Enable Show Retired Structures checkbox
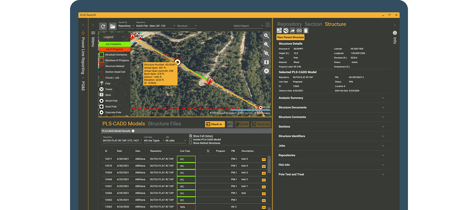This screenshot has height=210, width=474. pyautogui.click(x=191, y=143)
